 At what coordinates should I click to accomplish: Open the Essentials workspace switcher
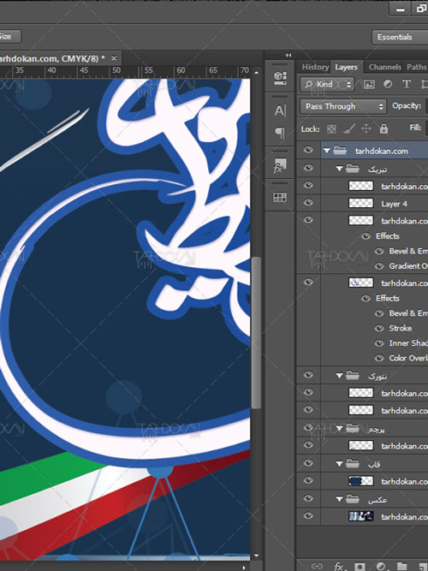coord(400,37)
